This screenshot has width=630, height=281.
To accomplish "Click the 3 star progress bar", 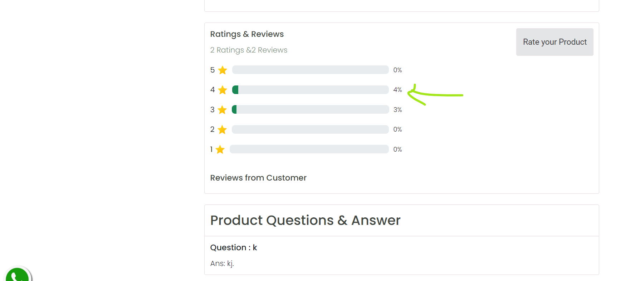I will click(310, 109).
